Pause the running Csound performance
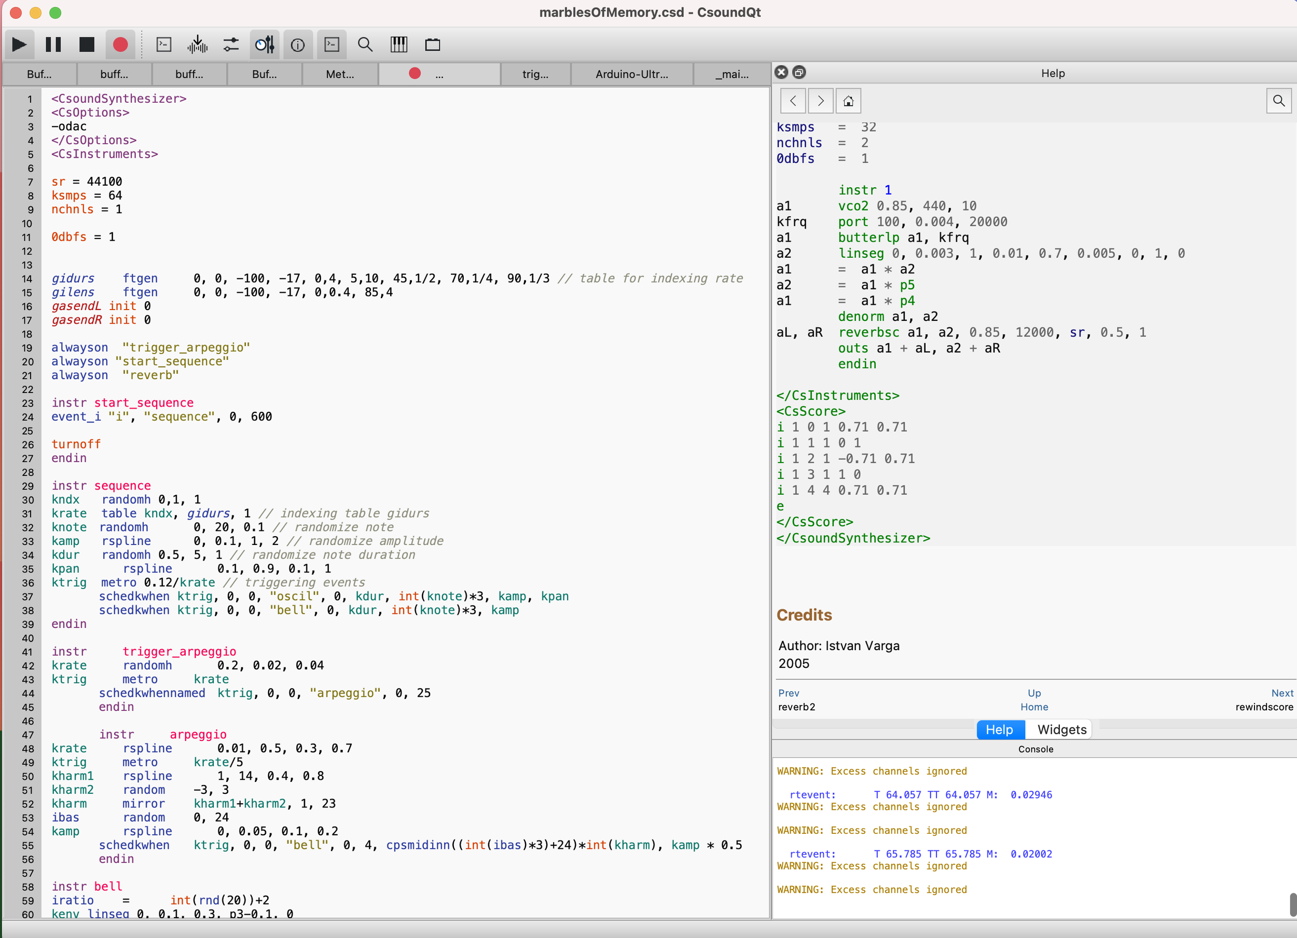Image resolution: width=1297 pixels, height=938 pixels. (x=53, y=45)
